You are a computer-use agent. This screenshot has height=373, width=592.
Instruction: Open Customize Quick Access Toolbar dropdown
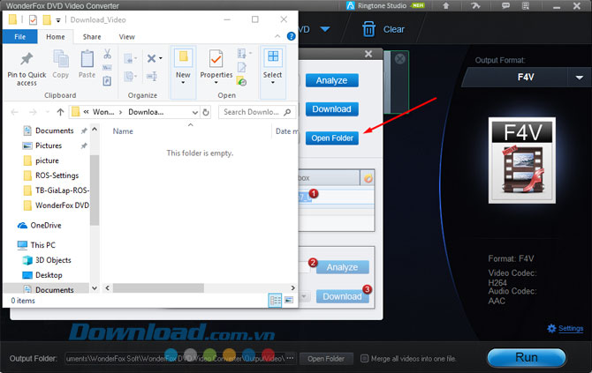[x=58, y=20]
